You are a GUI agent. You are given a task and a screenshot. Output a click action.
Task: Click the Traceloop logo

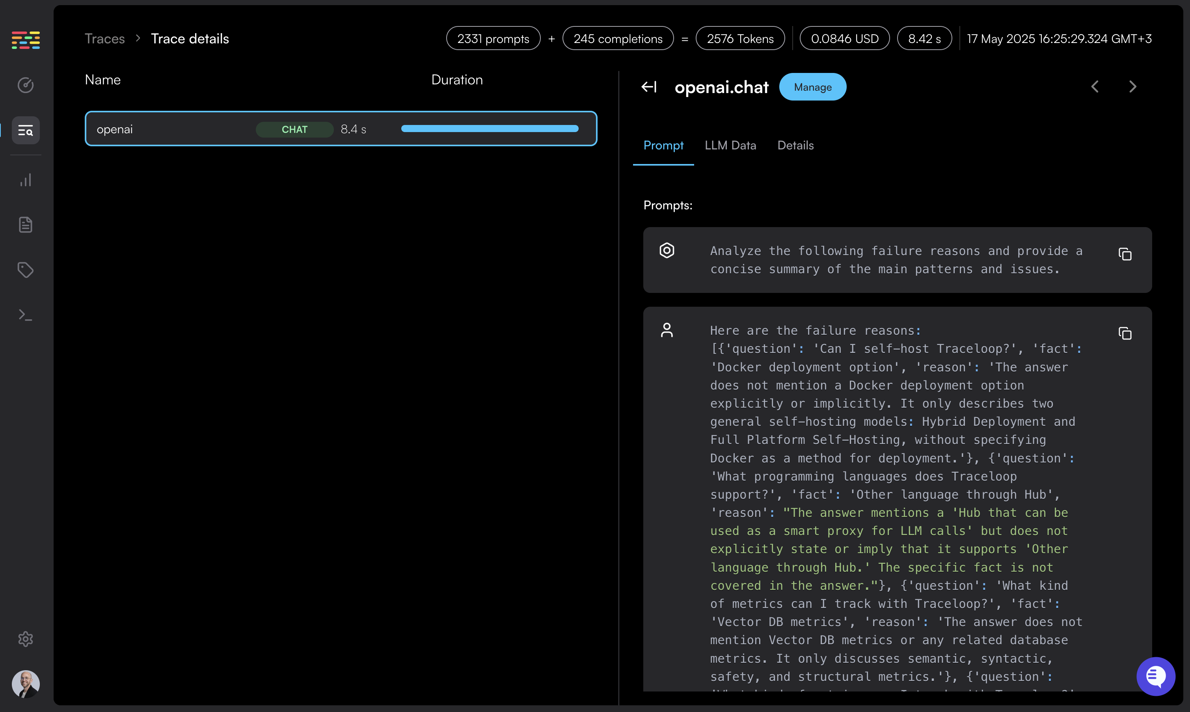(x=25, y=40)
